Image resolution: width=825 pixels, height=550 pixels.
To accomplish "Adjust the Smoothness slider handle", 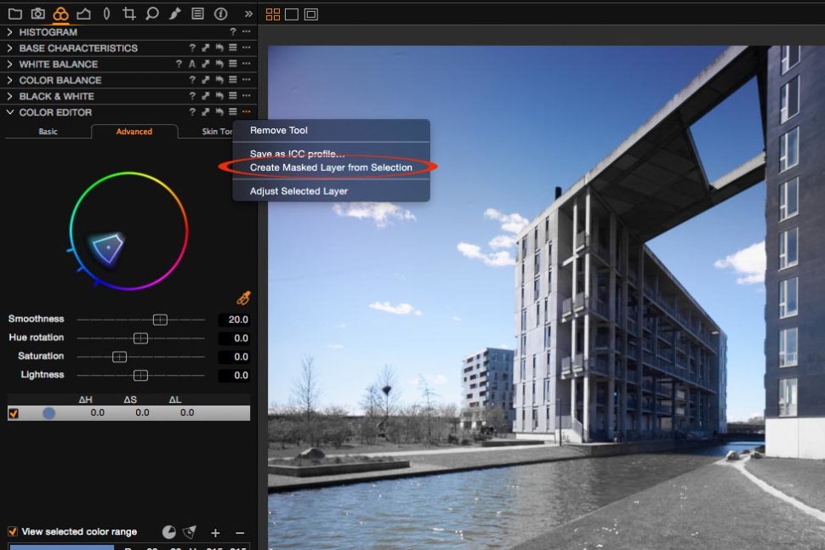I will 160,319.
